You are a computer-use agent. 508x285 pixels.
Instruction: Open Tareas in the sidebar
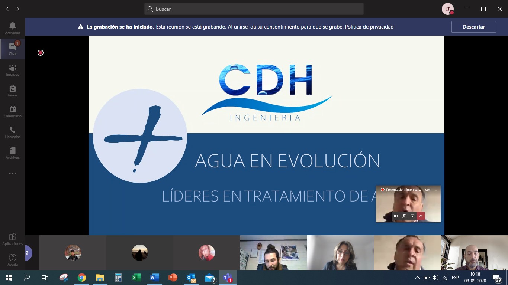13,91
